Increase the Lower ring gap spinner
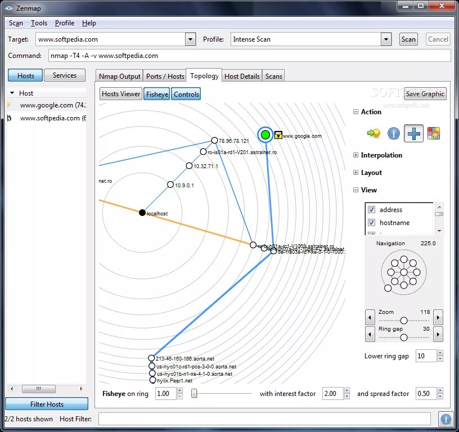 coord(440,353)
